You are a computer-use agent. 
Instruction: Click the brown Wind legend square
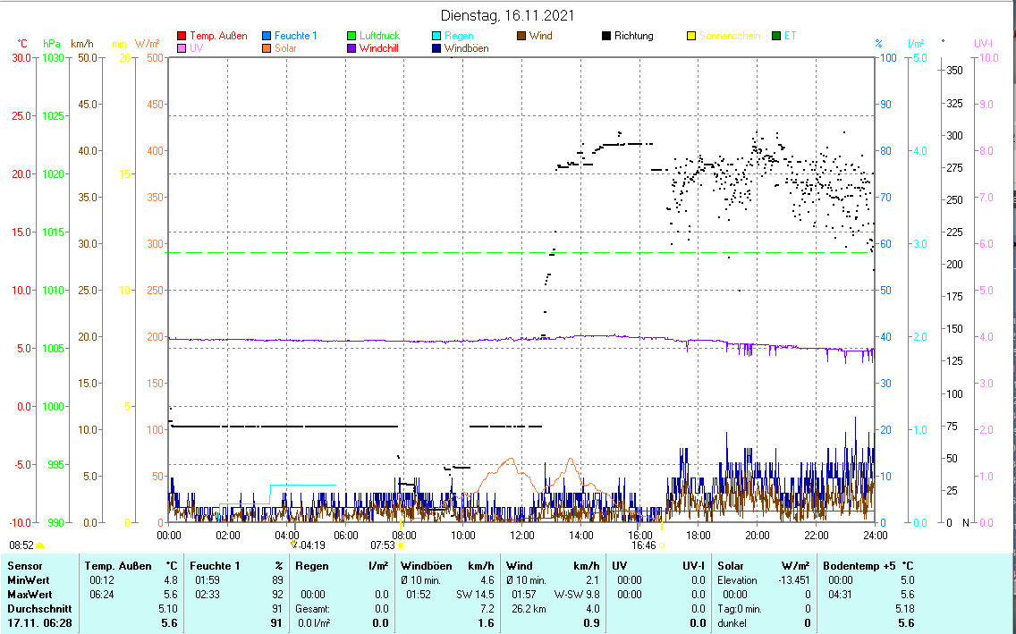click(x=521, y=37)
